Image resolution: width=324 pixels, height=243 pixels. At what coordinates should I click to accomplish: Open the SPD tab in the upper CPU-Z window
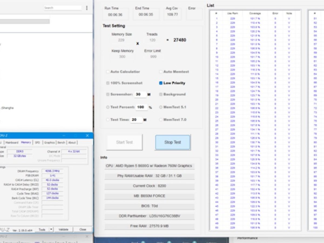click(x=37, y=143)
